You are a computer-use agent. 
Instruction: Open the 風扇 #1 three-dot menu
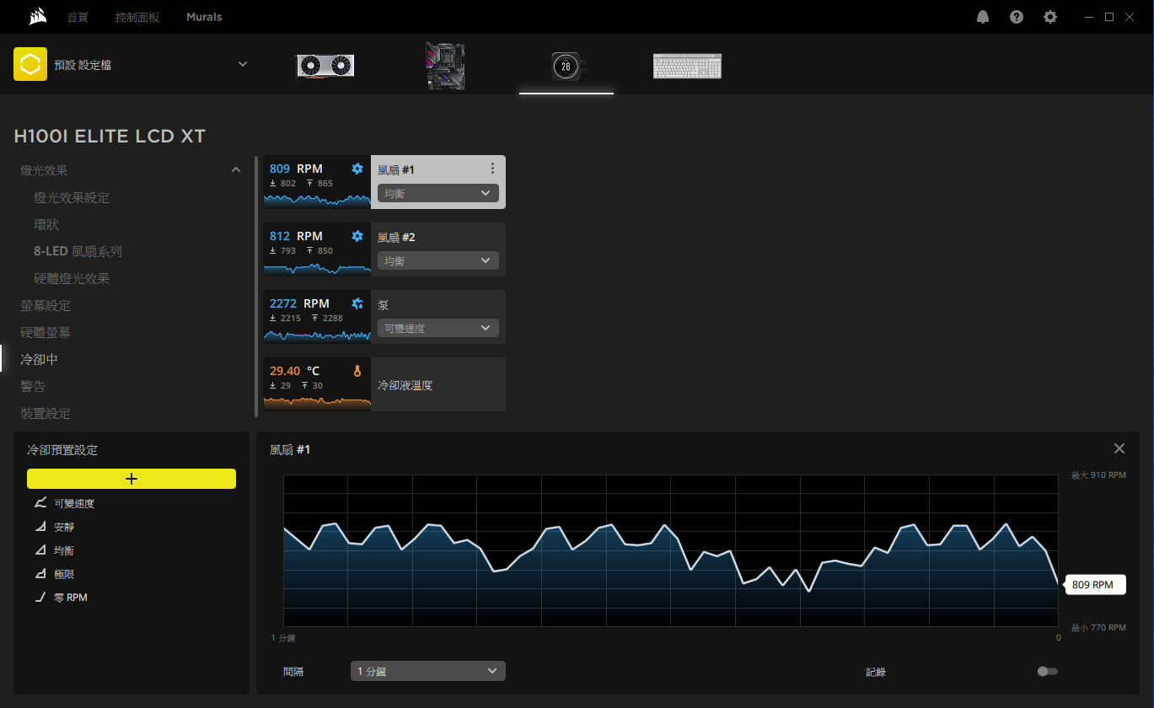493,169
